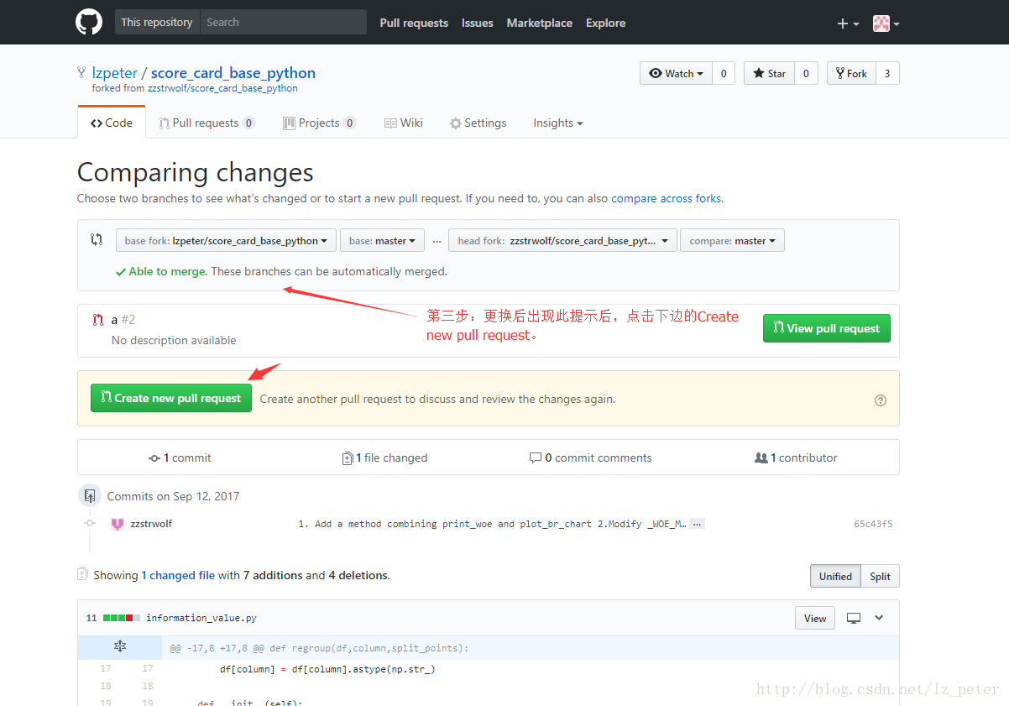The height and width of the screenshot is (706, 1009).
Task: Click zzstrwolf avatar in commit row
Action: point(118,524)
